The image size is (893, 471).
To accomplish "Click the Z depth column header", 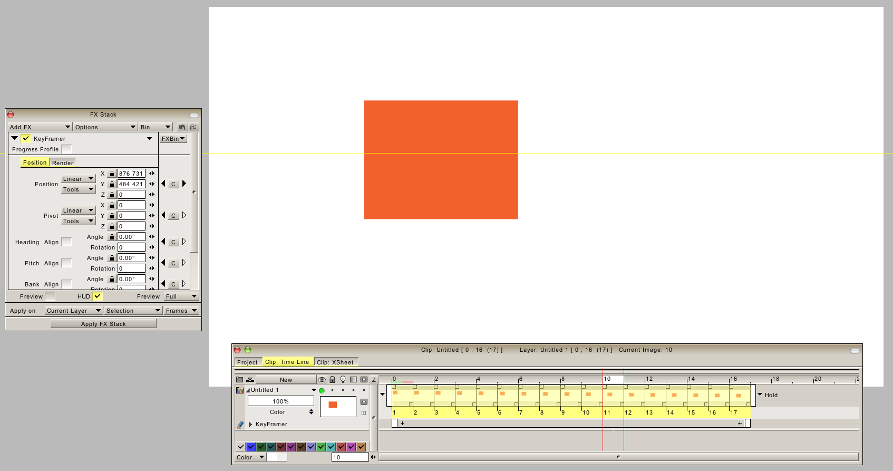I will pos(374,380).
